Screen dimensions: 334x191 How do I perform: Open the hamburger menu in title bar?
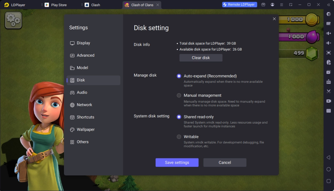click(x=281, y=5)
